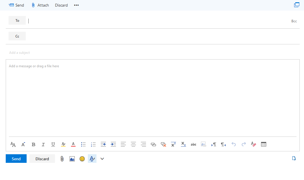Open the more actions ellipsis menu
Image resolution: width=304 pixels, height=180 pixels.
76,5
